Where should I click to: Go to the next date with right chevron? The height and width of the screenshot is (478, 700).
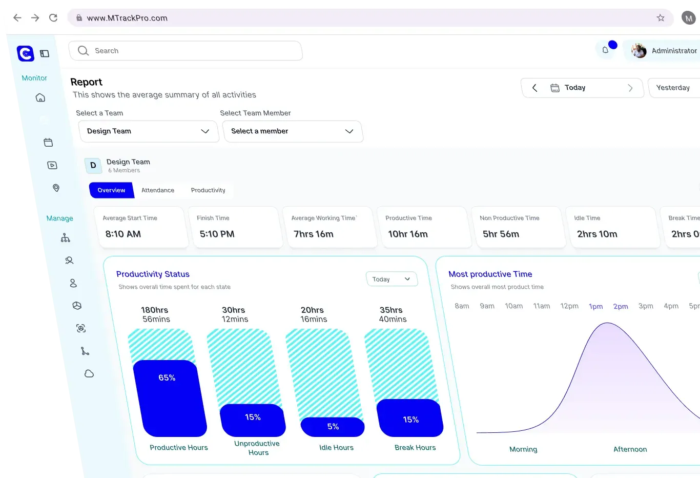click(x=630, y=88)
